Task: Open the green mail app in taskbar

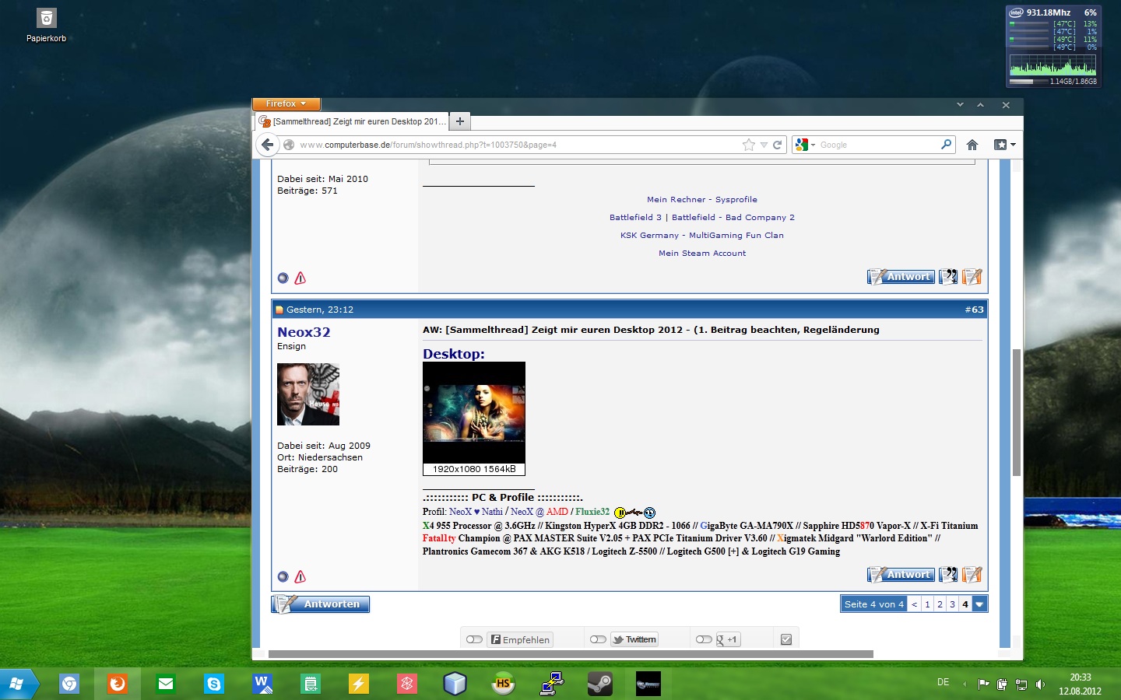Action: click(x=166, y=684)
